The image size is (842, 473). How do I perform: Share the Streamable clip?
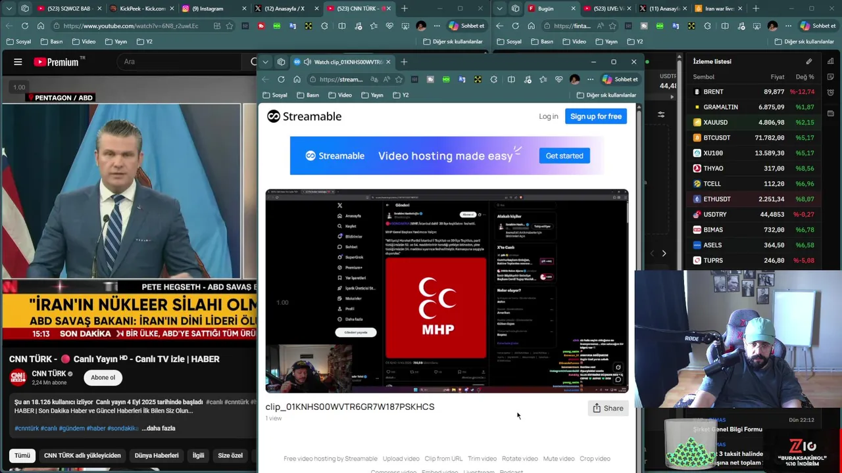click(607, 408)
